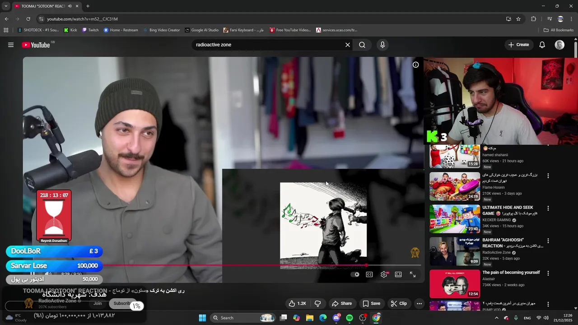
Task: Open the tab search dropdown arrow
Action: (6, 6)
